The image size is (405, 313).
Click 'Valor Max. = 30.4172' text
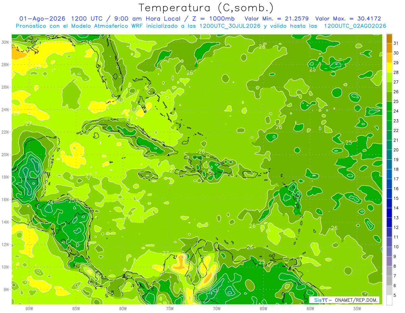348,19
